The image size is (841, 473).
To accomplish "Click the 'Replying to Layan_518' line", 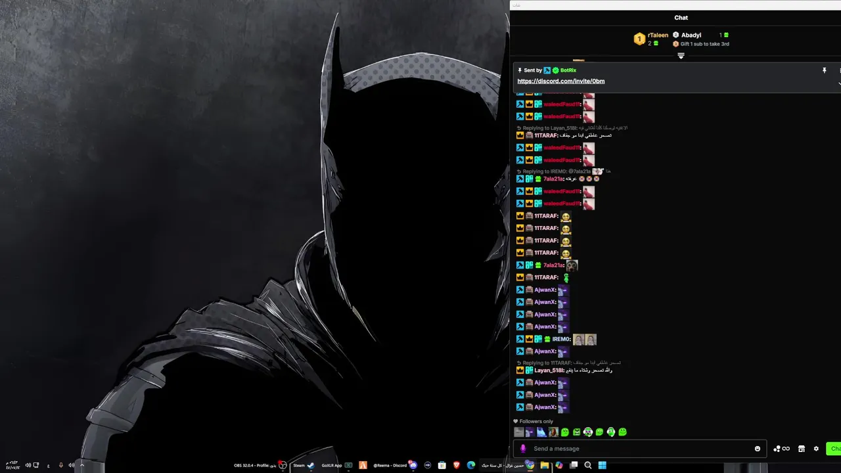I will tap(572, 128).
